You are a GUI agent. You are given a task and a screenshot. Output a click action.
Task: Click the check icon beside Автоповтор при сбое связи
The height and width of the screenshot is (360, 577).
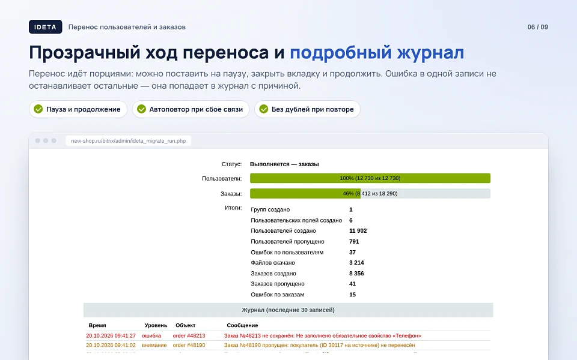click(141, 109)
